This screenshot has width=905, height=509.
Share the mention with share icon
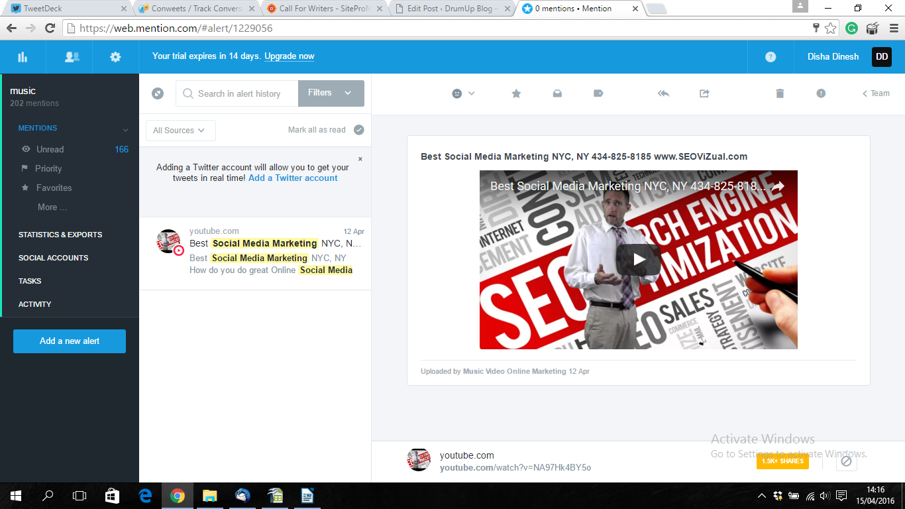pos(704,93)
